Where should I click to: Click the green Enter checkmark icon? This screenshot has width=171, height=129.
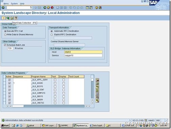click(x=3, y=7)
